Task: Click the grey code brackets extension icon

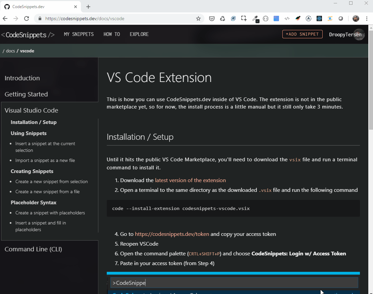Action: [x=287, y=18]
